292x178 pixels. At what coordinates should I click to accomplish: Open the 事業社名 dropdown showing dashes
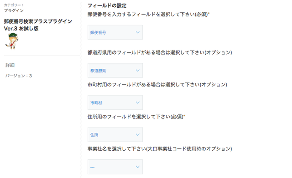[115, 167]
